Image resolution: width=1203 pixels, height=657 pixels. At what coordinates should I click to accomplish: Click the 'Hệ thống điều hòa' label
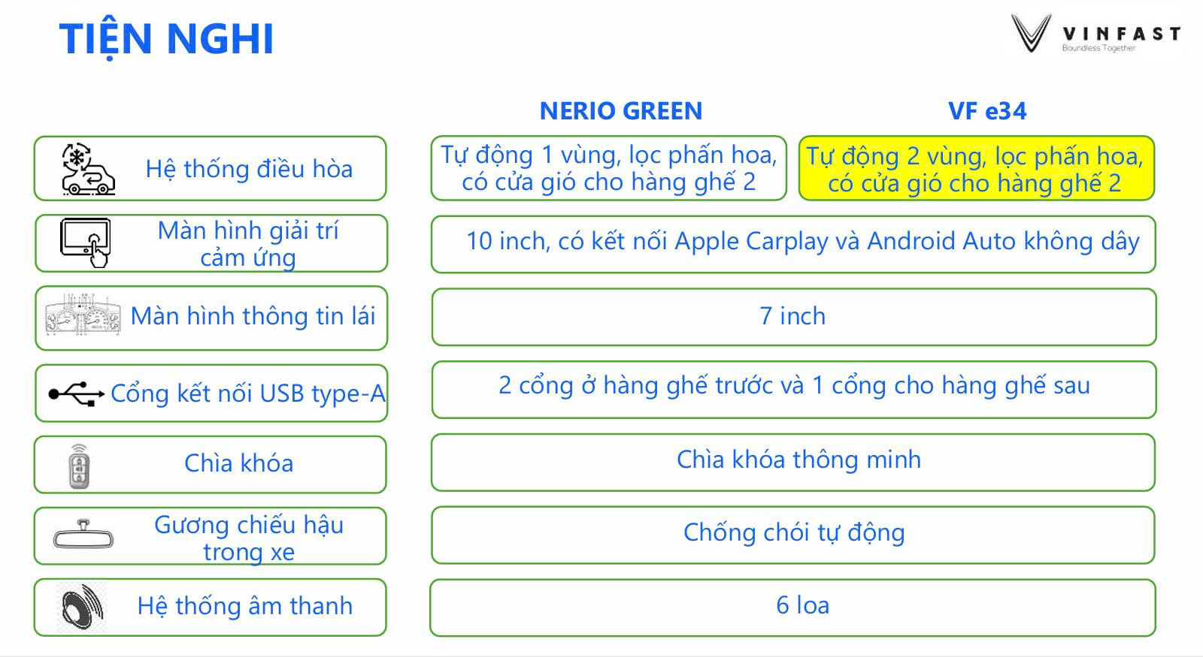pos(249,169)
